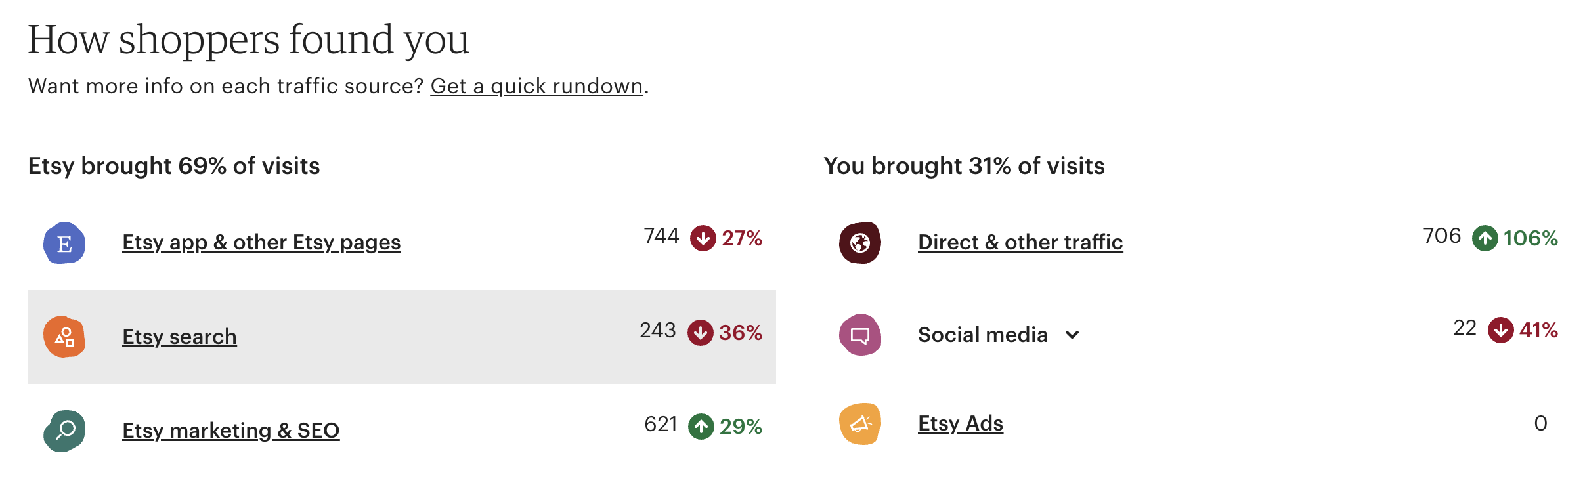The width and height of the screenshot is (1585, 483).
Task: Click the red down arrow beside 41%
Action: coord(1500,330)
